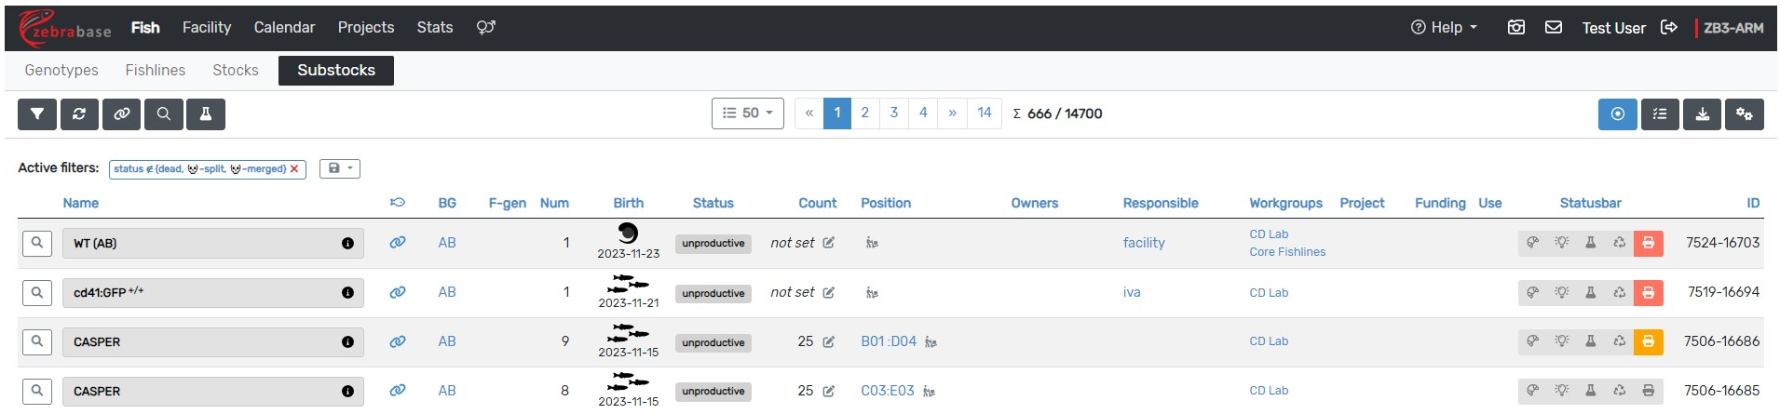Screen dimensions: 1780x414
Task: Open the filter panel with funnel icon
Action: point(37,114)
